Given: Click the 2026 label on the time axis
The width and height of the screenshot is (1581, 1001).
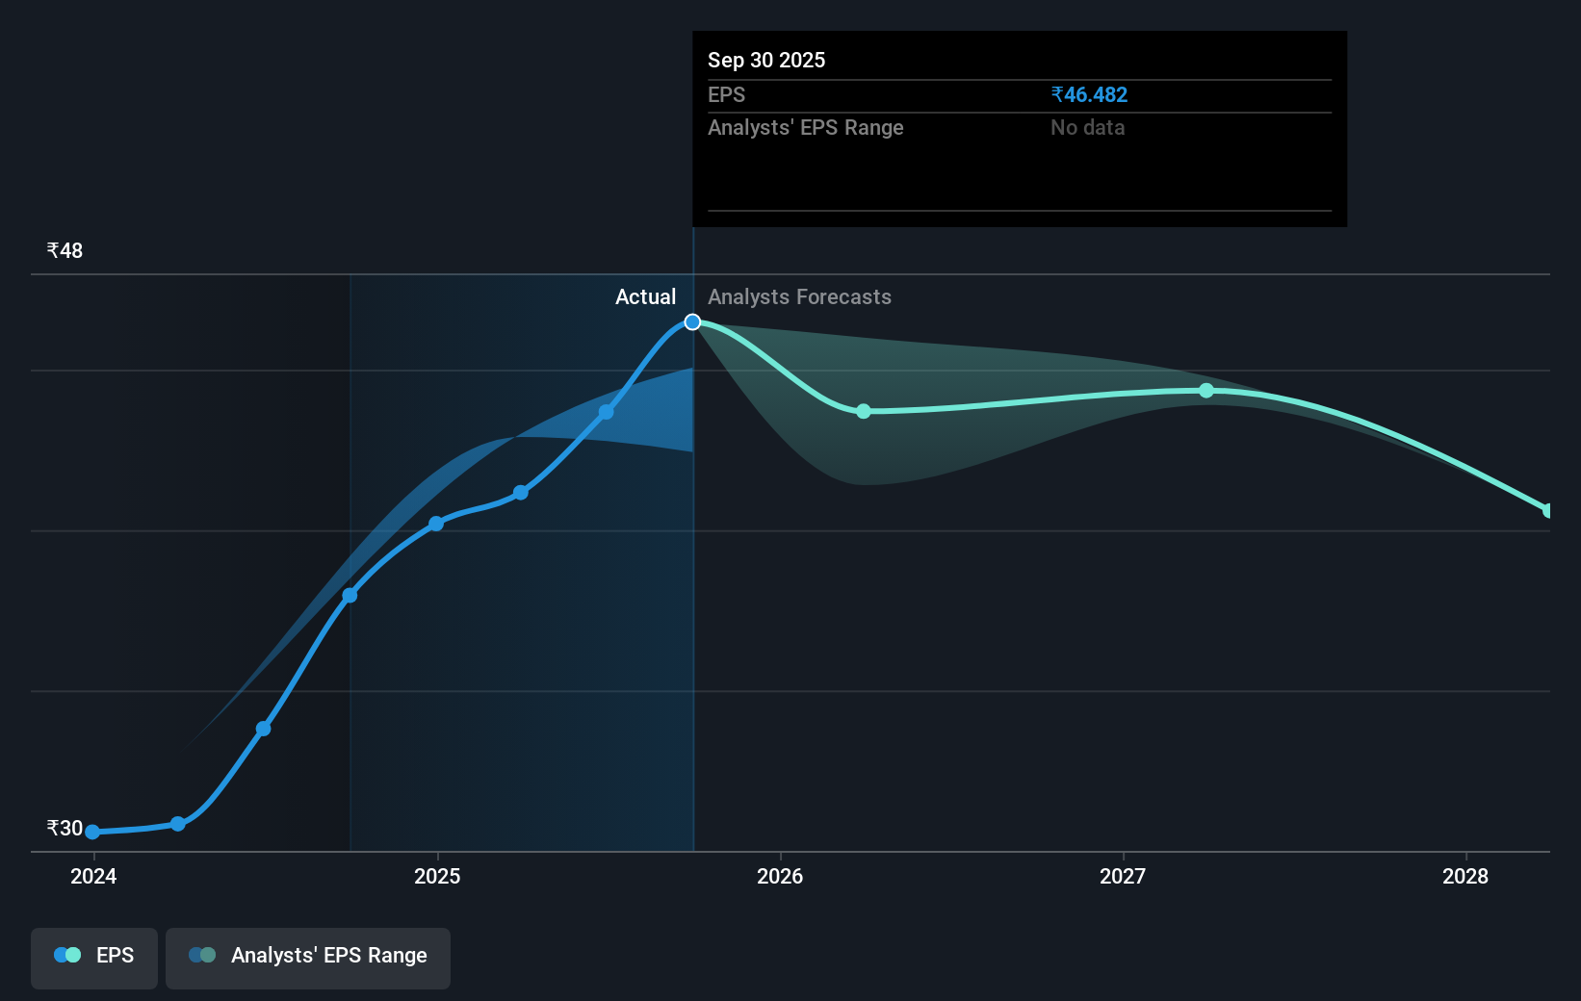Looking at the screenshot, I should coord(781,877).
